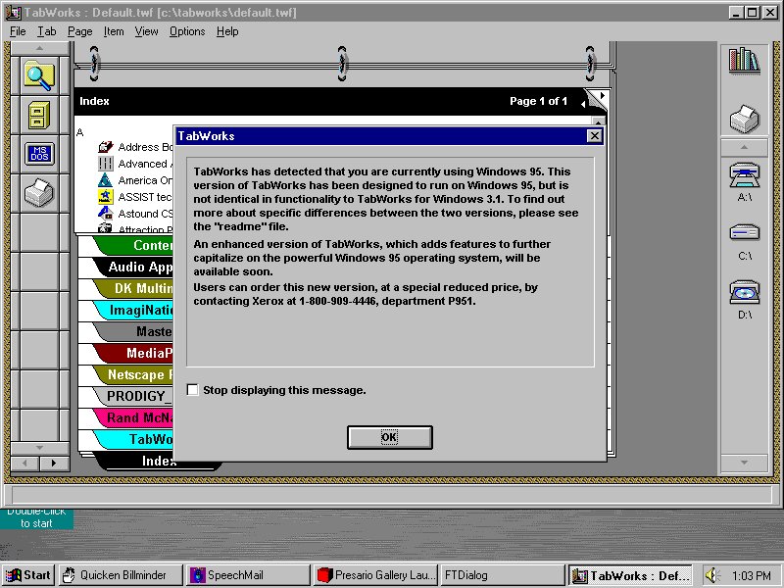
Task: Switch to SpeechMail taskbar button
Action: (x=248, y=575)
